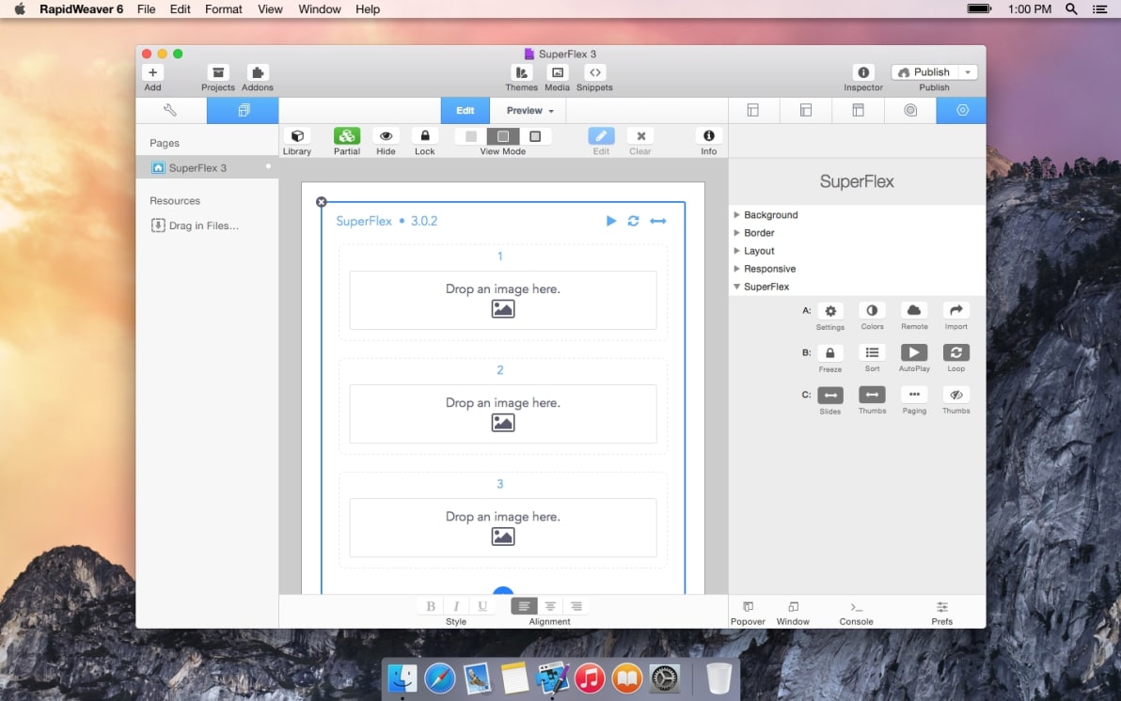
Task: Click the Edit pencil in Stacks toolbar
Action: tap(601, 135)
